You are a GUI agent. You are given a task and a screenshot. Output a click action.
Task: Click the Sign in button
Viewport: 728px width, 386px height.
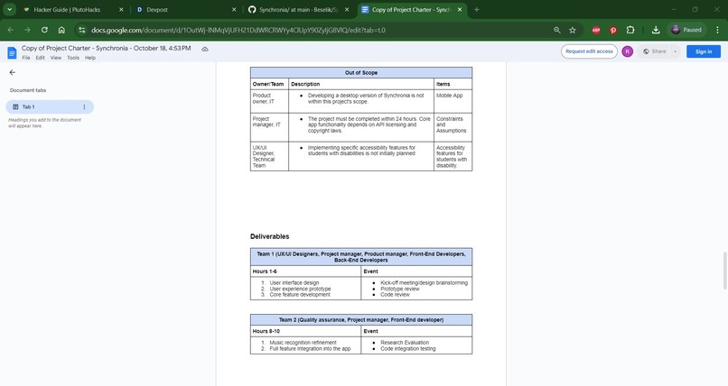704,51
